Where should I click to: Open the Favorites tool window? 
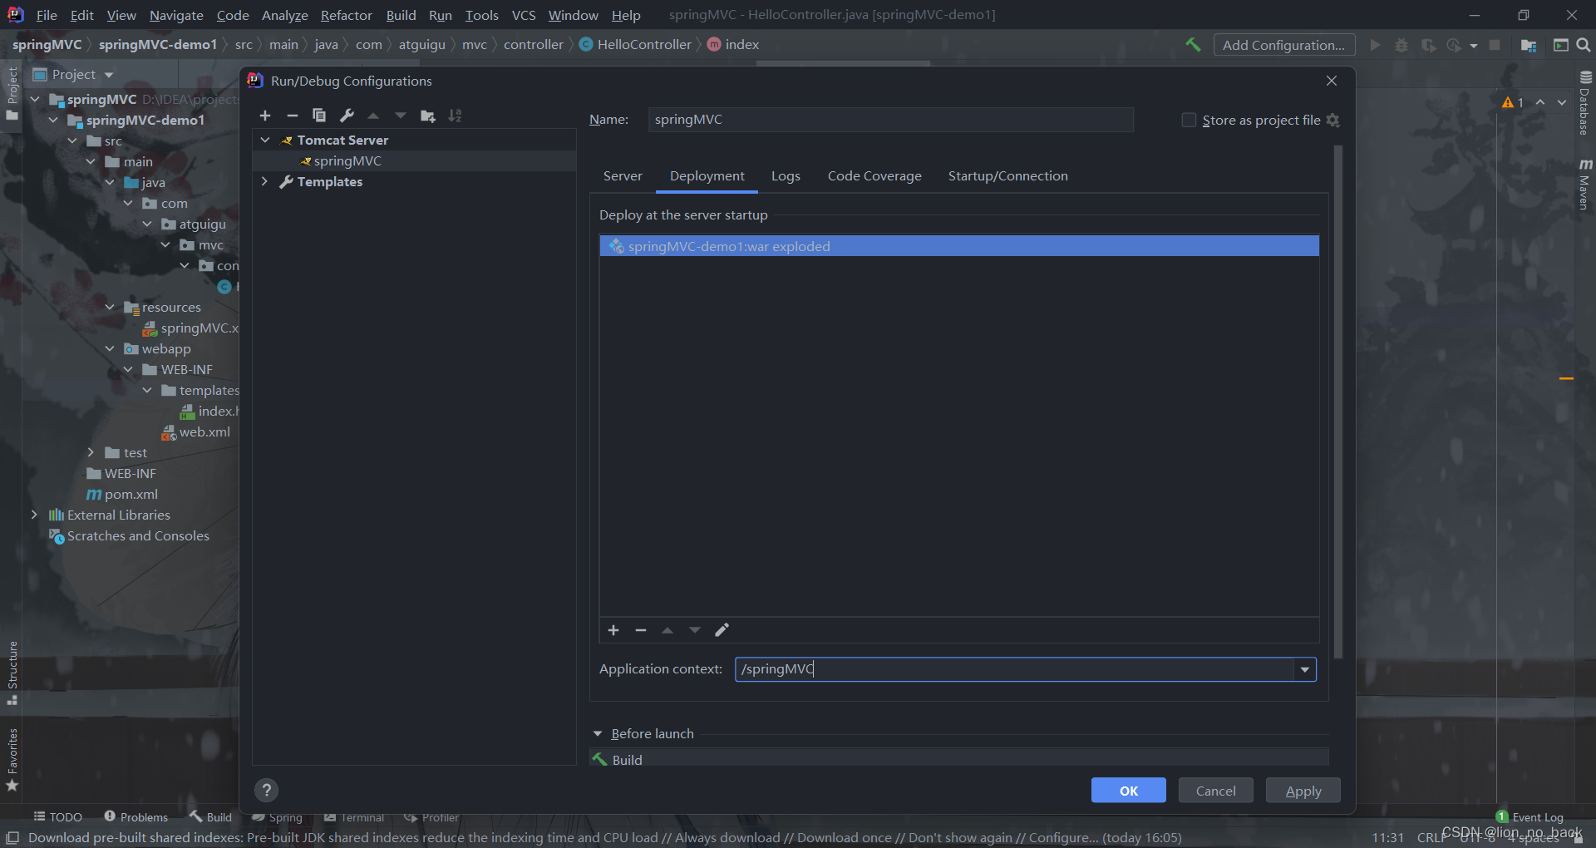click(12, 759)
